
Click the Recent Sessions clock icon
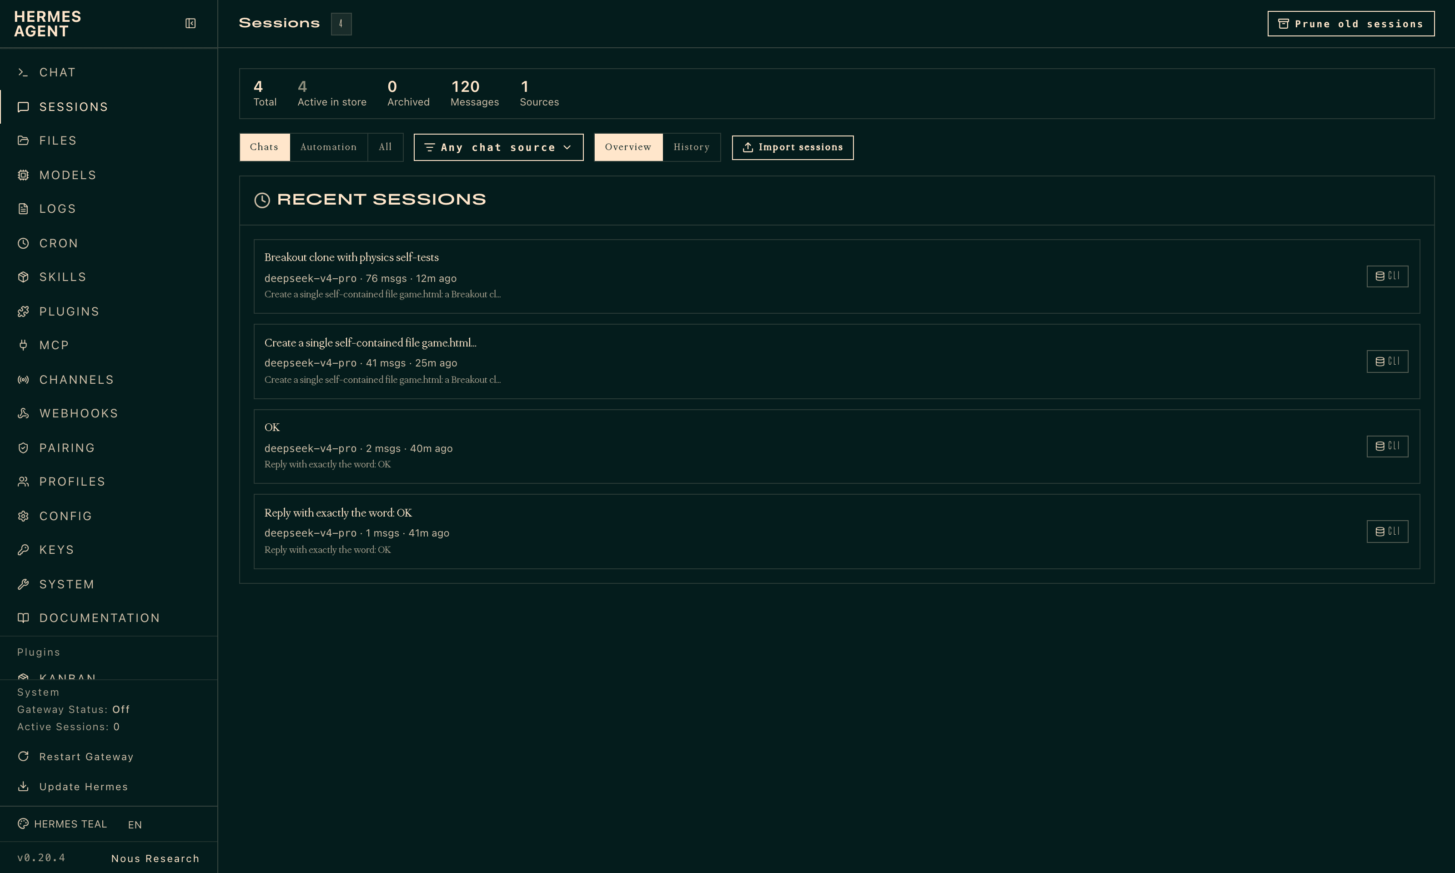(262, 200)
